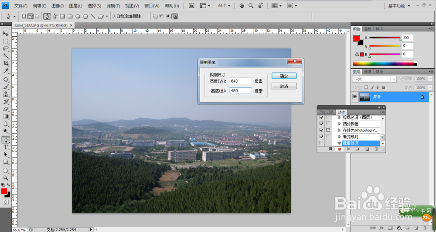The height and width of the screenshot is (232, 436).
Task: Select Paths mode in options bar
Action: click(31, 17)
